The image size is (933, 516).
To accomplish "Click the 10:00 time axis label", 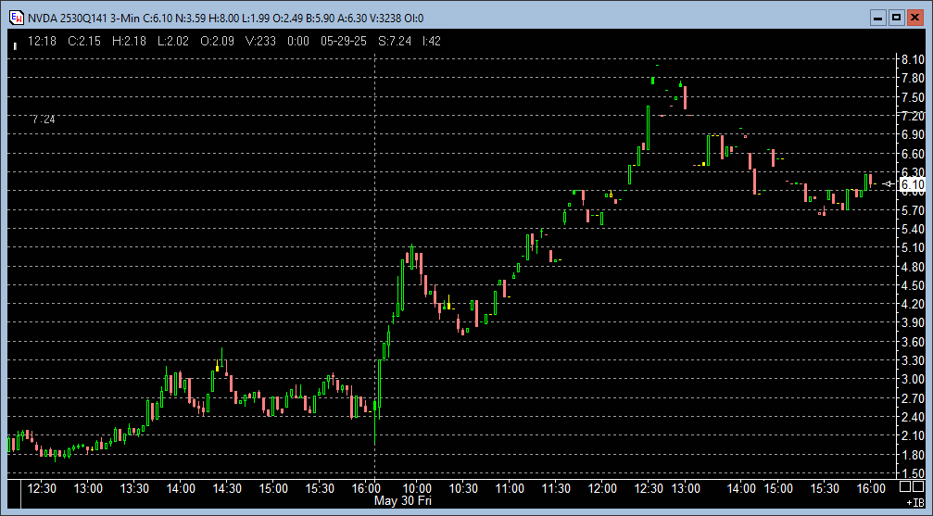I will tap(417, 488).
